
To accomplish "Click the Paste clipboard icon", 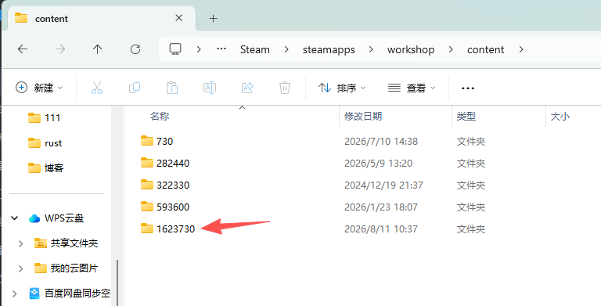I will 172,88.
